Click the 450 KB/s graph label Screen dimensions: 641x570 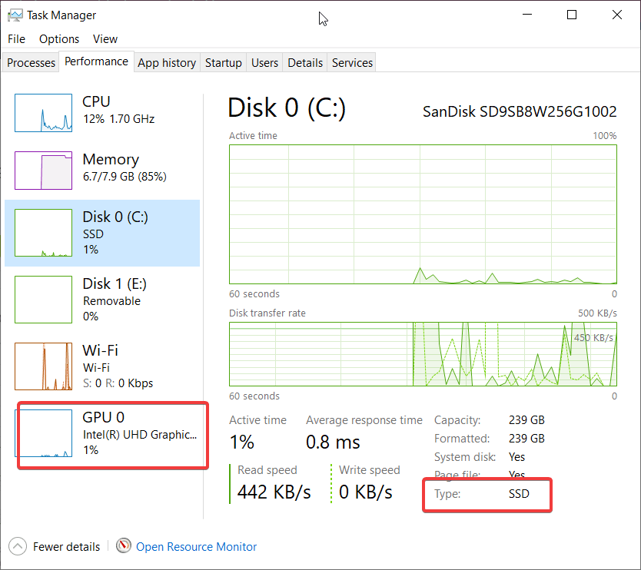[593, 337]
